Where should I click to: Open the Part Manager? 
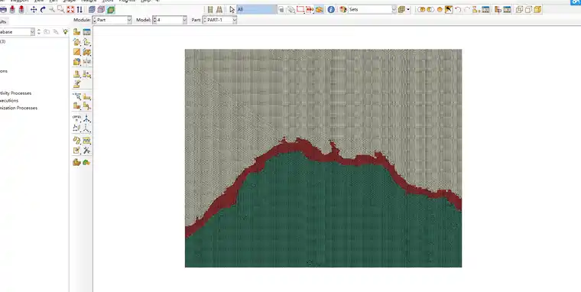coord(86,32)
